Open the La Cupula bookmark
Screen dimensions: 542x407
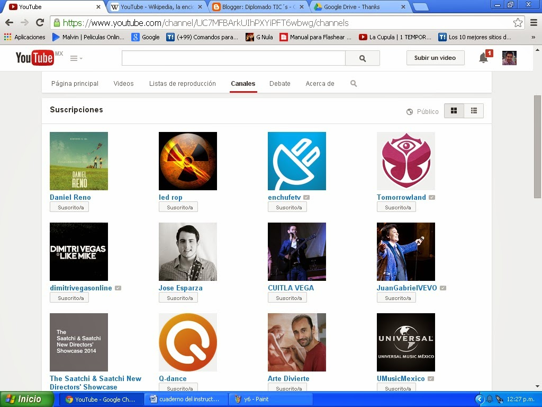[395, 37]
